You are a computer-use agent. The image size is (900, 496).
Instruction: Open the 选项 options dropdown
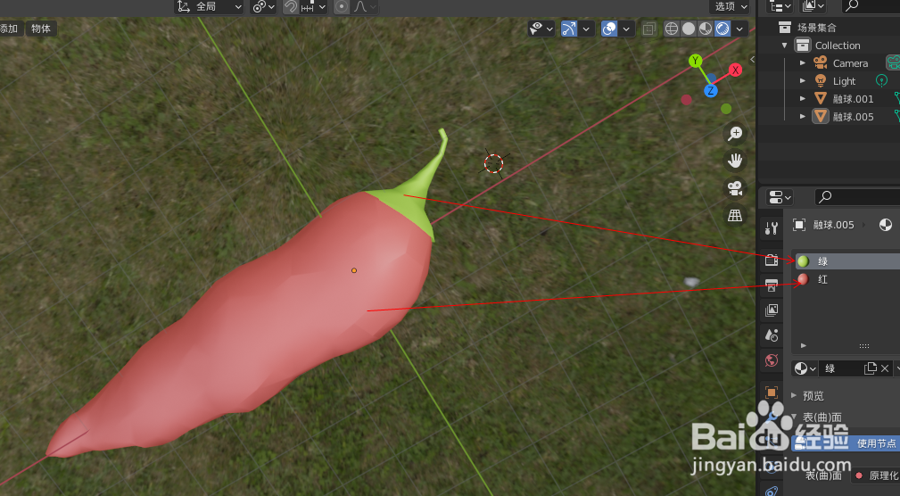(x=731, y=6)
